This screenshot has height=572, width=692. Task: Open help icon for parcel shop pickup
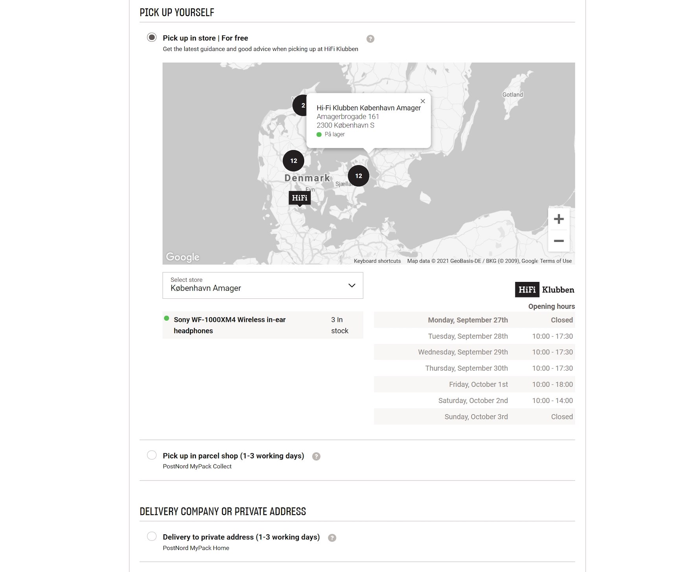tap(316, 456)
